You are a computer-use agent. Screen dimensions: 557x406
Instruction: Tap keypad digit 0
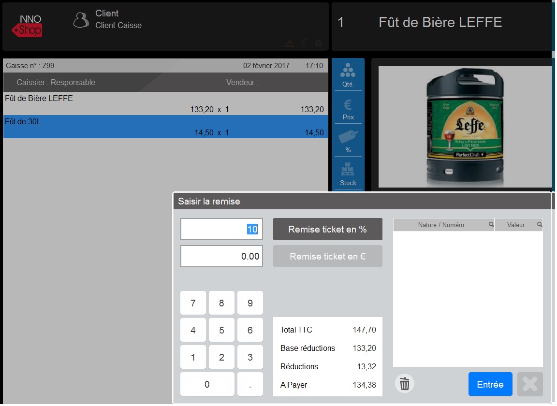point(207,384)
